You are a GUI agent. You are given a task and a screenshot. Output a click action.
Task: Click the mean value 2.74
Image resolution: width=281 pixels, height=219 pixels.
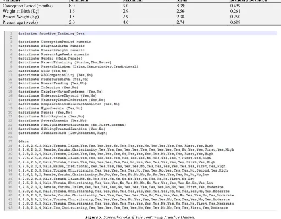[x=180, y=22]
